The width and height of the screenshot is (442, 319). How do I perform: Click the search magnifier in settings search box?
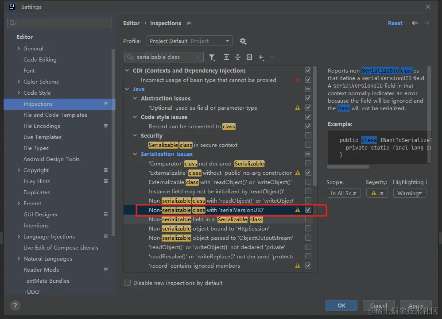pyautogui.click(x=13, y=23)
